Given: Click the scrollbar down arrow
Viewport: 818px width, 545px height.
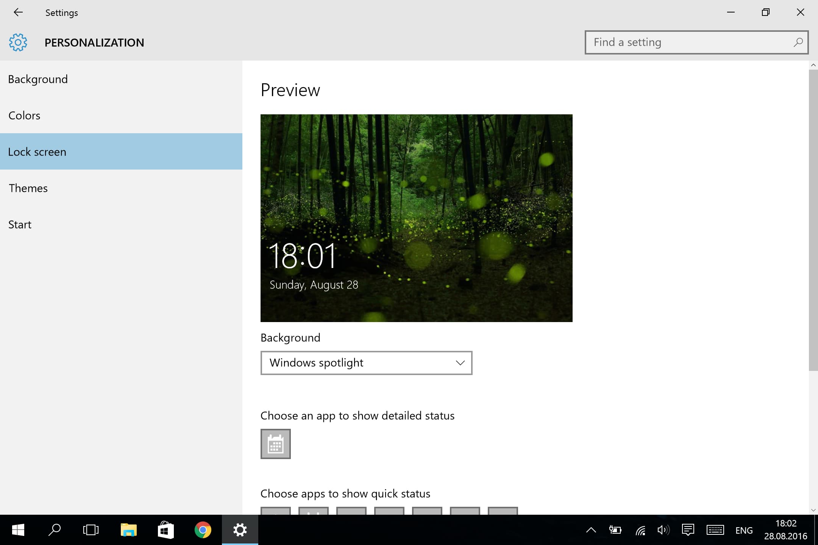Looking at the screenshot, I should click(x=813, y=510).
